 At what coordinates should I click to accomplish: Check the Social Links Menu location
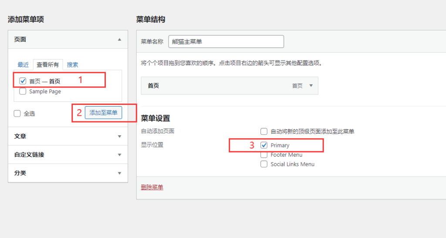coord(264,164)
